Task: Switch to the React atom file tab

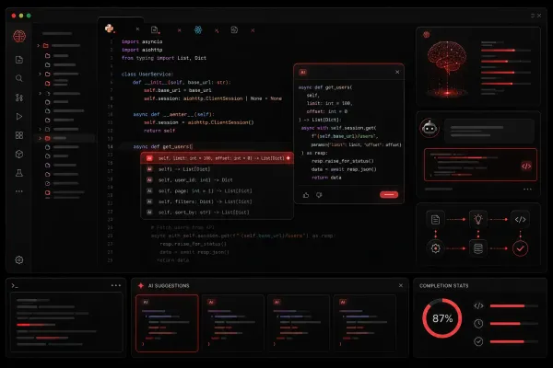Action: click(x=198, y=30)
